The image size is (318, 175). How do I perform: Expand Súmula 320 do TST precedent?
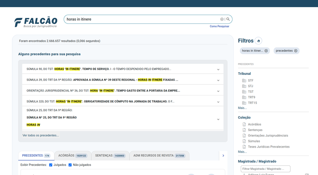(218, 102)
